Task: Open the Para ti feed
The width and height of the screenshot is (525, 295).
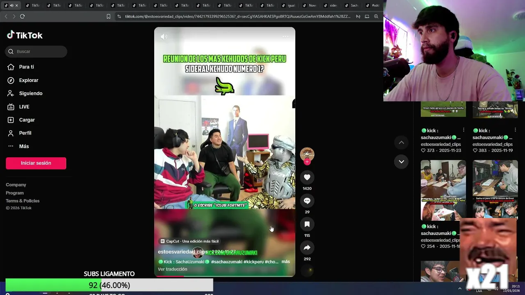Action: click(21, 67)
